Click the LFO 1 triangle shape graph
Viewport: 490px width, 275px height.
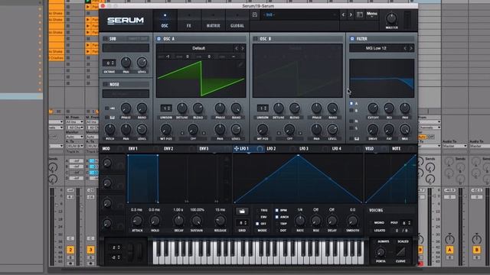click(x=298, y=179)
